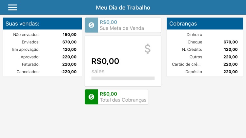Tap the green dollar icon for collections
246x138 pixels.
pos(92,97)
